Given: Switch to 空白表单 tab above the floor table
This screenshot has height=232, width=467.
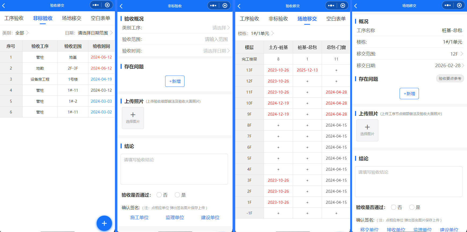Looking at the screenshot, I should tap(336, 19).
